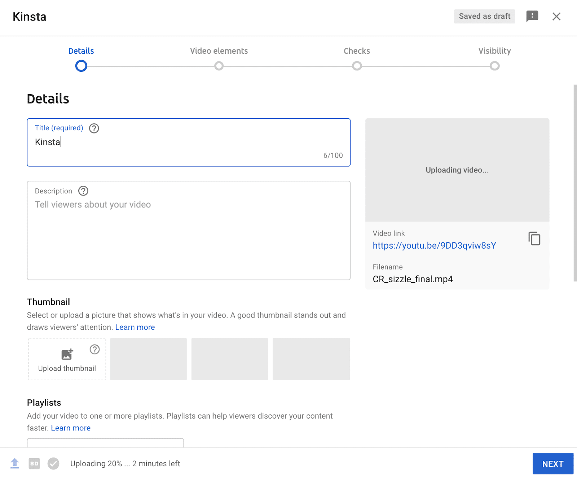Click the checks complete checkmark icon
Viewport: 577px width, 477px height.
[x=53, y=463]
